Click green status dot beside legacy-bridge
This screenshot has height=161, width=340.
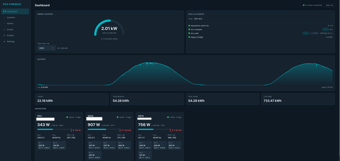coord(189,37)
